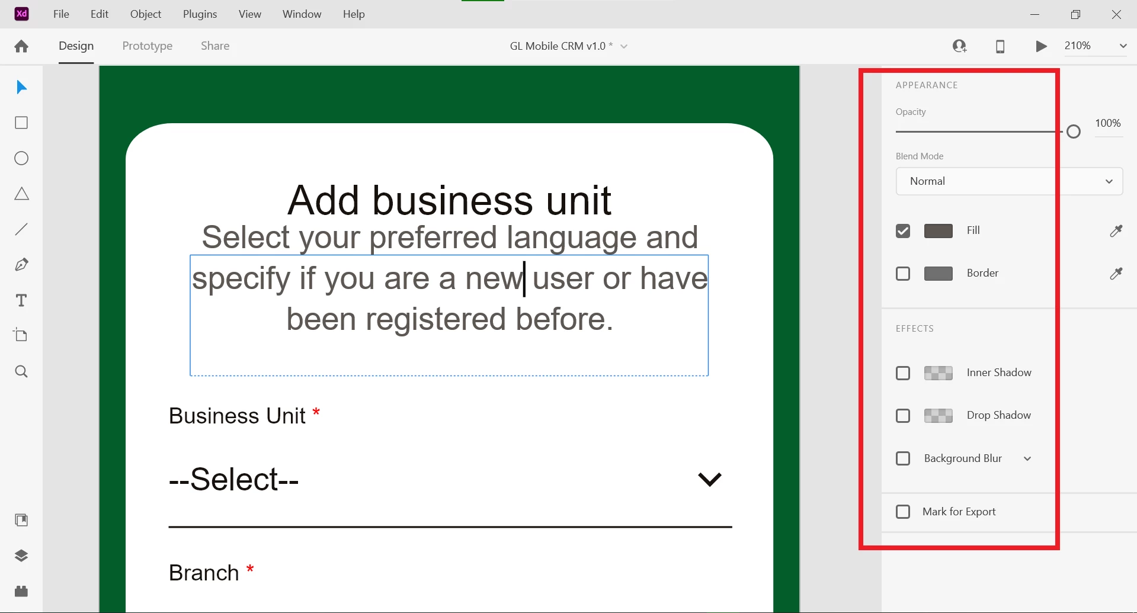
Task: Select the Line tool
Action: tap(21, 229)
